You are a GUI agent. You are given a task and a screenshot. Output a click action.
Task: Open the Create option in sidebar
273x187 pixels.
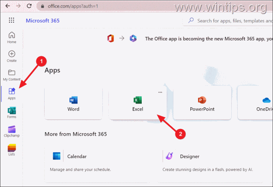(x=12, y=56)
